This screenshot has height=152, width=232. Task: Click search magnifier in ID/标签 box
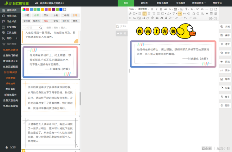click(x=40, y=28)
